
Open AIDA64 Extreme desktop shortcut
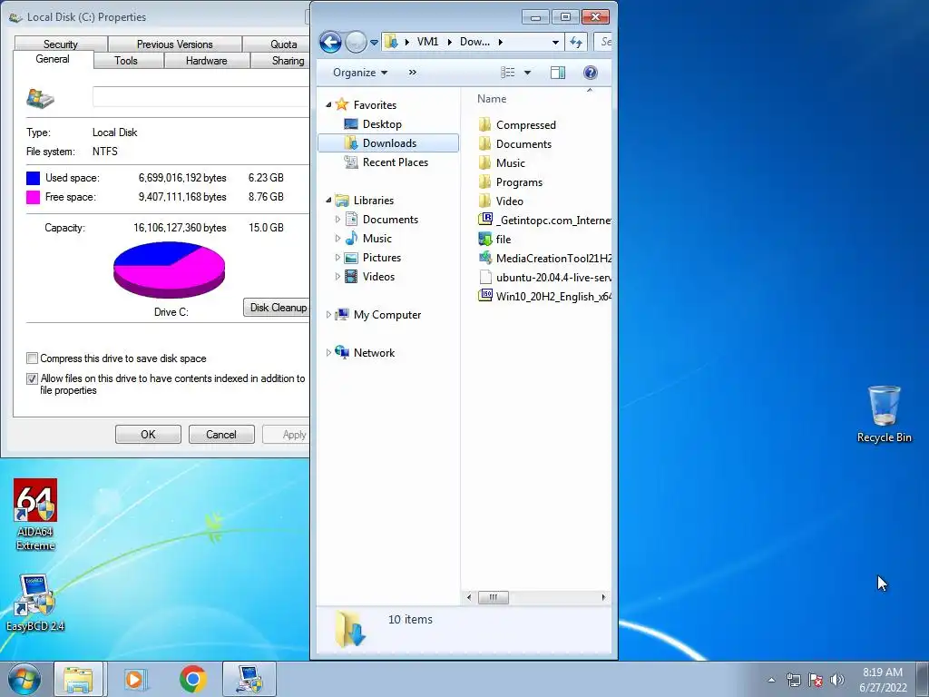point(35,514)
